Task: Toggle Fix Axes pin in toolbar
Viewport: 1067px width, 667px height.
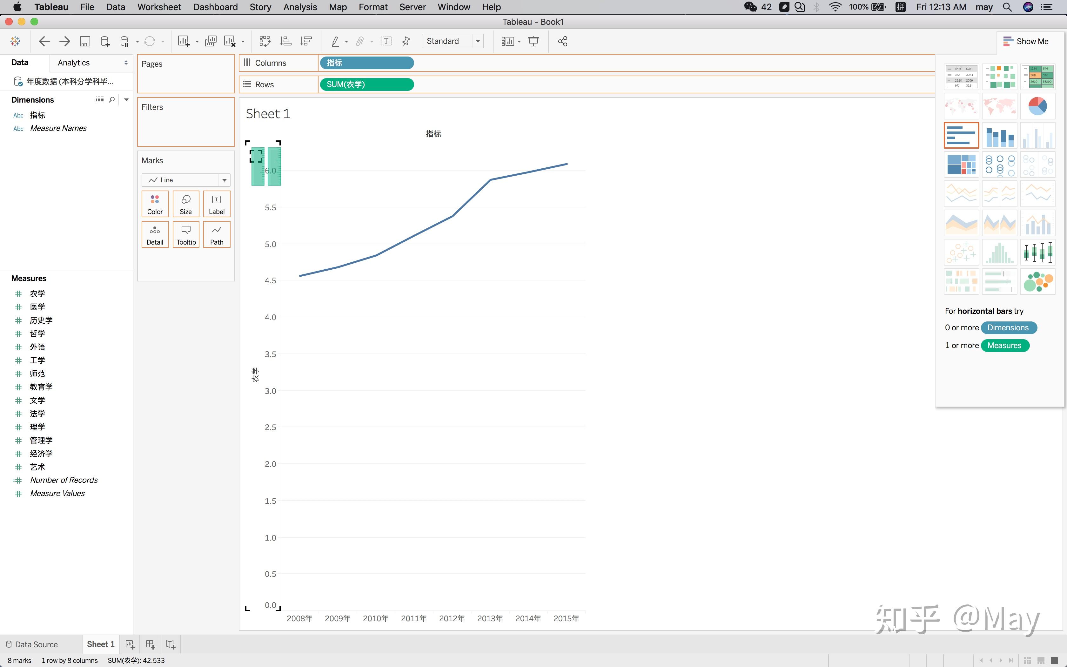Action: point(406,41)
